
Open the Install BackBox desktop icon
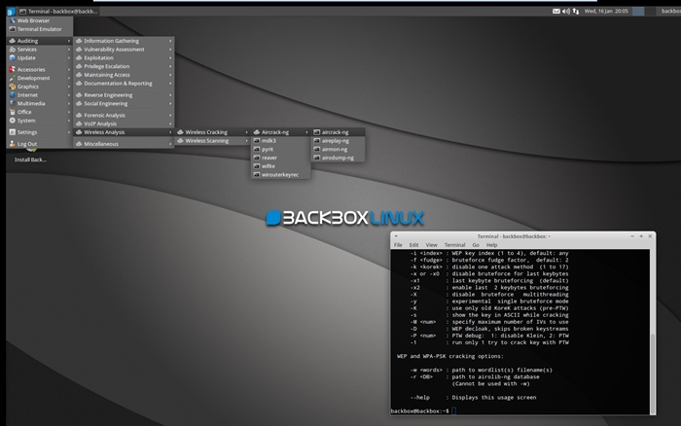click(30, 155)
